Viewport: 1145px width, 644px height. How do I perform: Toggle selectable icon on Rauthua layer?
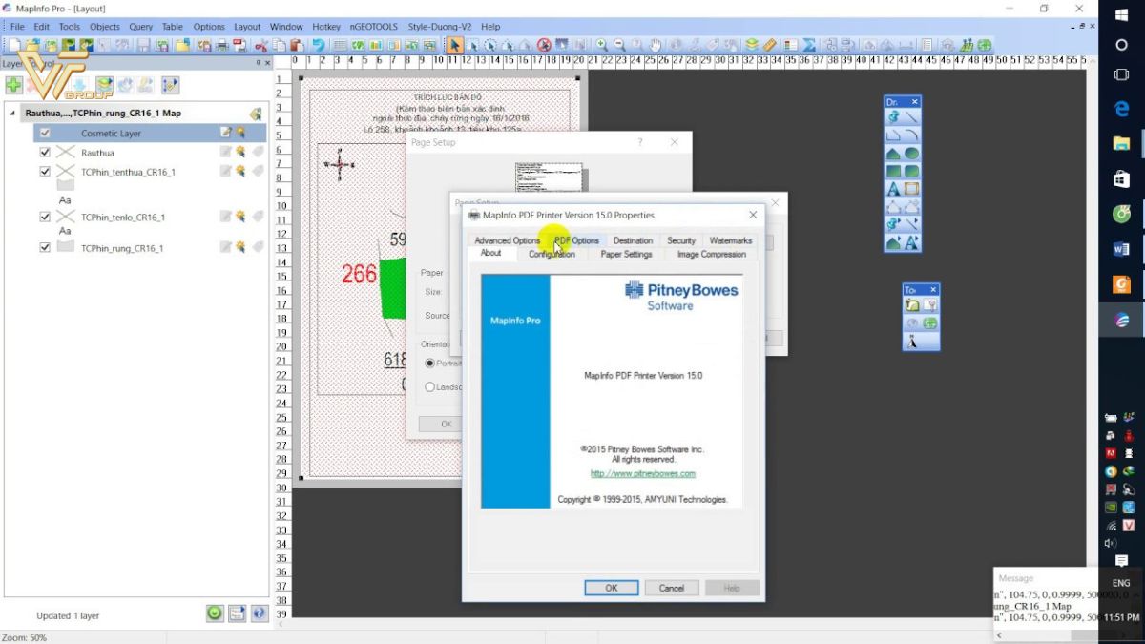[241, 152]
